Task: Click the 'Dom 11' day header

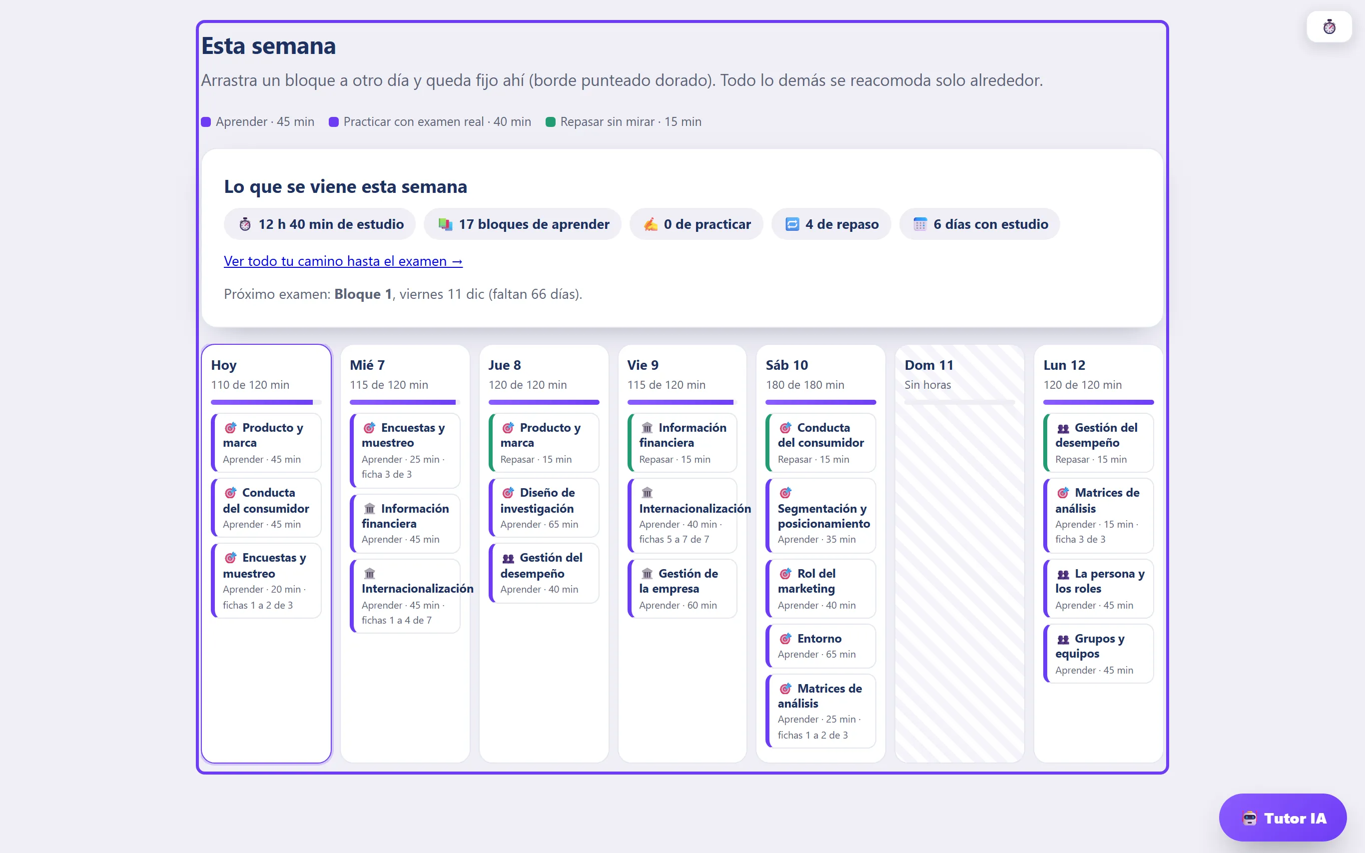Action: click(x=929, y=365)
